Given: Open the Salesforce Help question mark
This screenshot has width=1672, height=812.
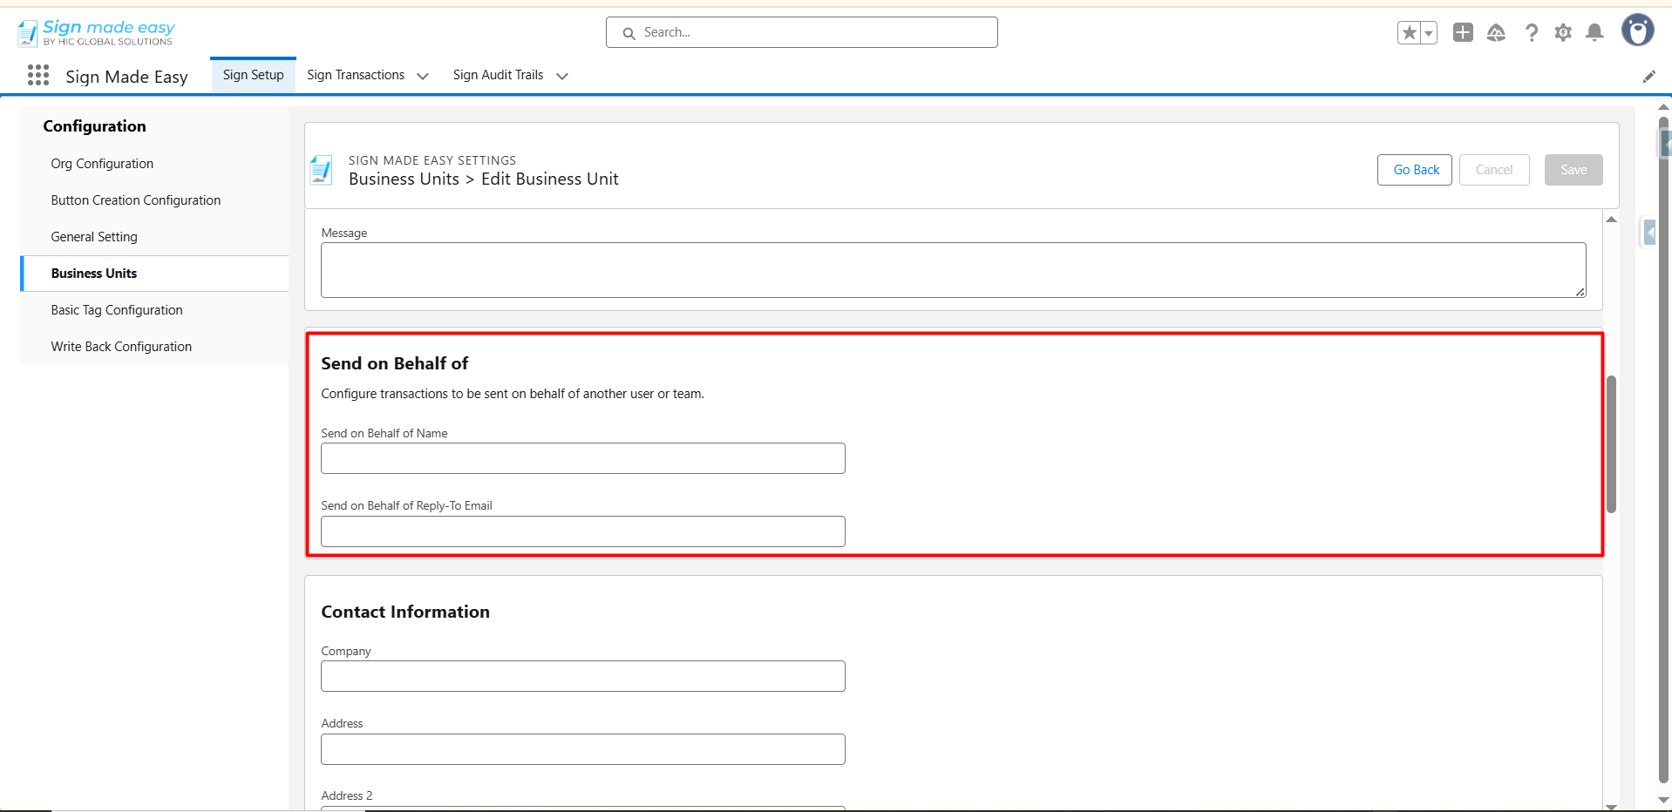Looking at the screenshot, I should pyautogui.click(x=1531, y=33).
